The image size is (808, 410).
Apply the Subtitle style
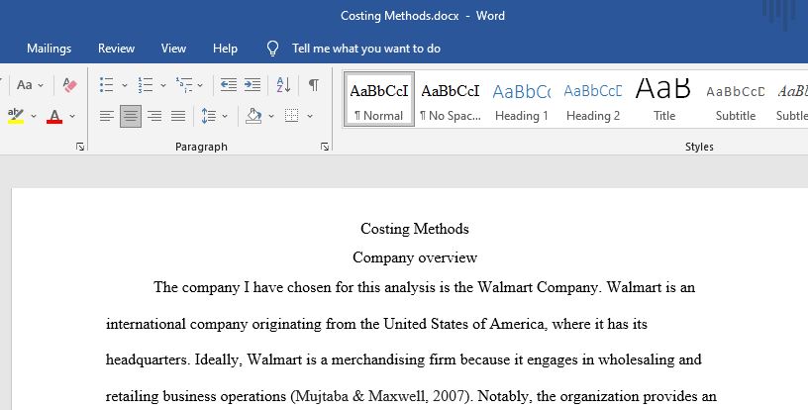(736, 99)
